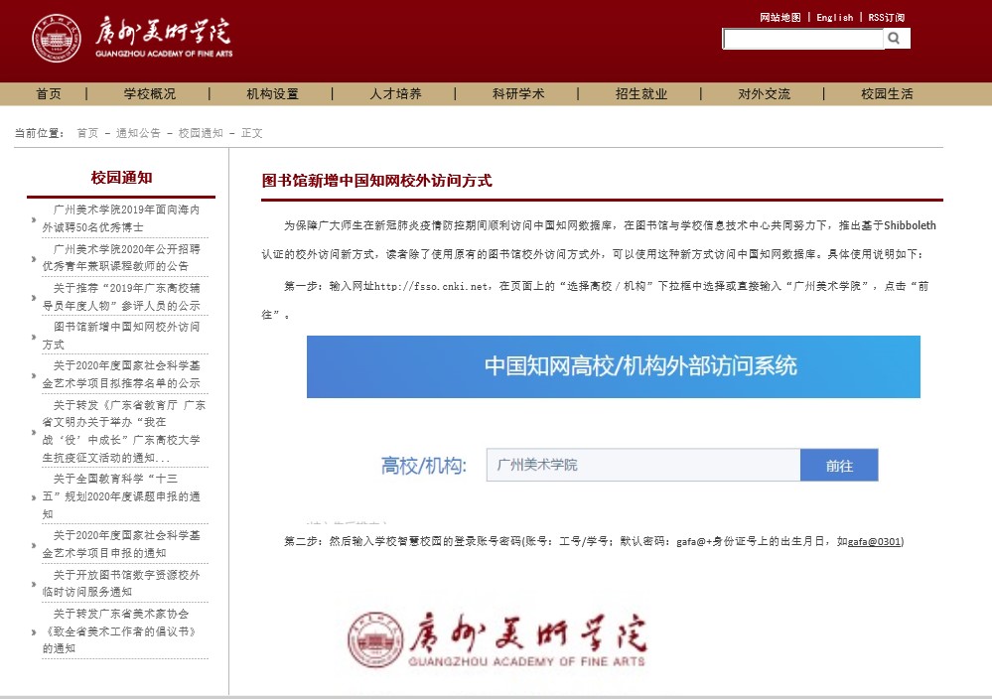The width and height of the screenshot is (992, 699).
Task: Select 招生就业 in the navigation bar
Action: pos(641,94)
